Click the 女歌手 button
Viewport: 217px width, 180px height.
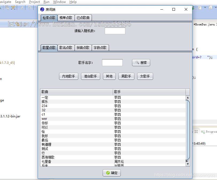145,76
